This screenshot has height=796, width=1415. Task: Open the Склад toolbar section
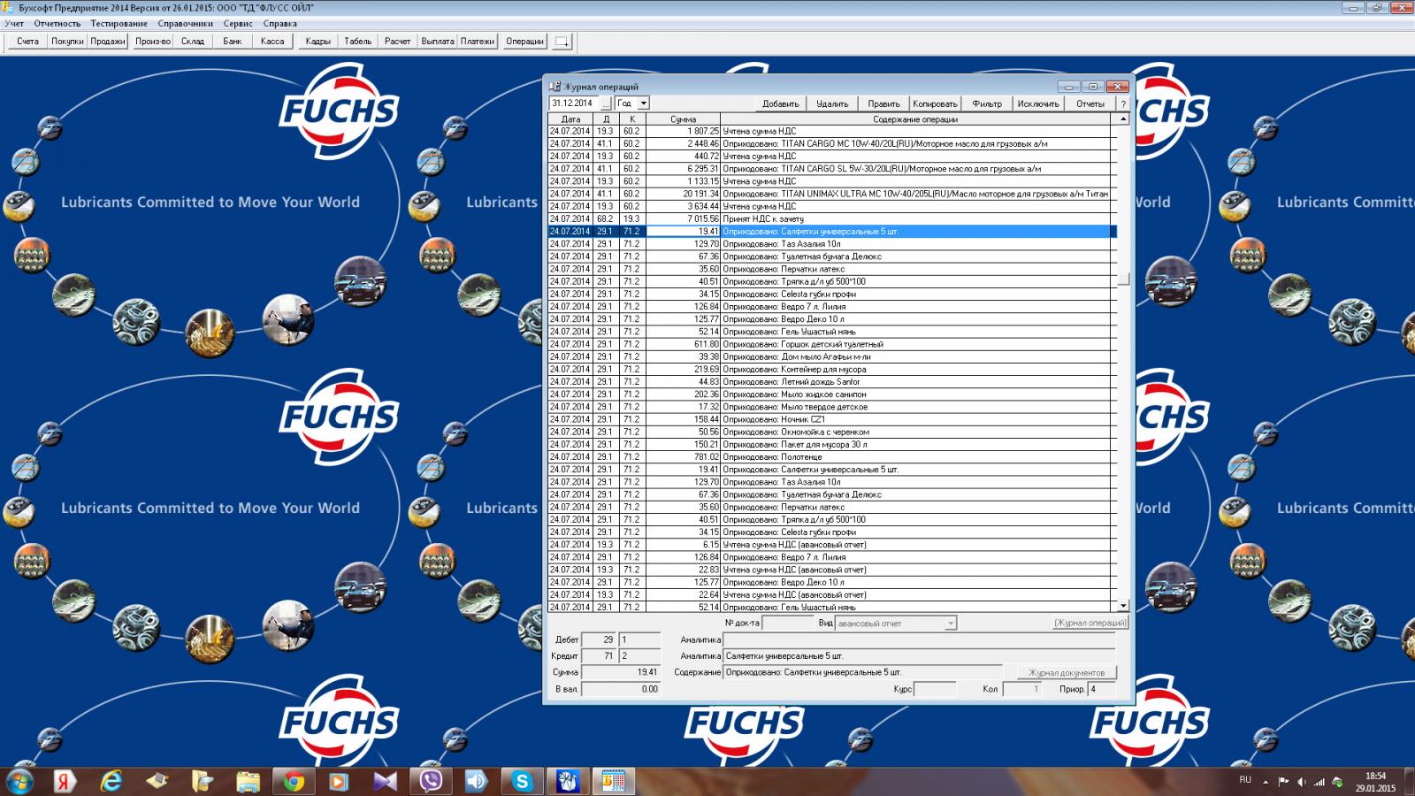click(x=193, y=42)
